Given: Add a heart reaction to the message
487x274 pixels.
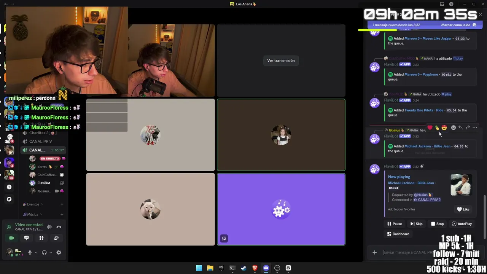Looking at the screenshot, I should tap(430, 128).
